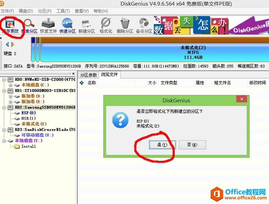Switch to 分区参数 tab
The image size is (269, 204).
click(x=89, y=75)
